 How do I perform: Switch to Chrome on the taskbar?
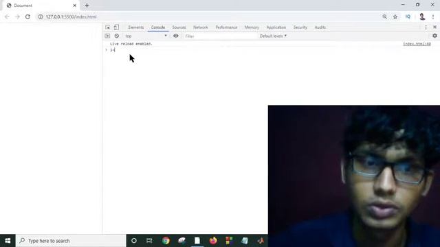[x=166, y=241]
